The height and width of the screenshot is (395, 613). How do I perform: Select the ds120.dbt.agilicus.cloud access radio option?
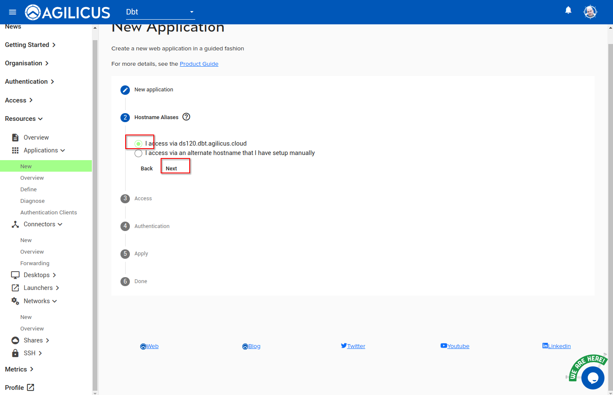(x=138, y=143)
